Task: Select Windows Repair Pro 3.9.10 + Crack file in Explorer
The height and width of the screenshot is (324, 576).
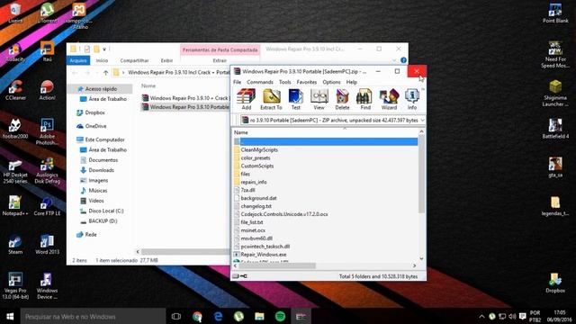Action: (x=185, y=98)
